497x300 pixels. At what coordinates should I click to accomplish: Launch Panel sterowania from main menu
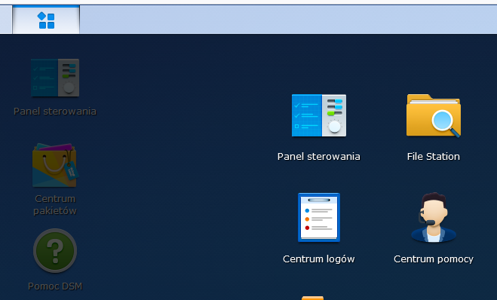pyautogui.click(x=319, y=115)
